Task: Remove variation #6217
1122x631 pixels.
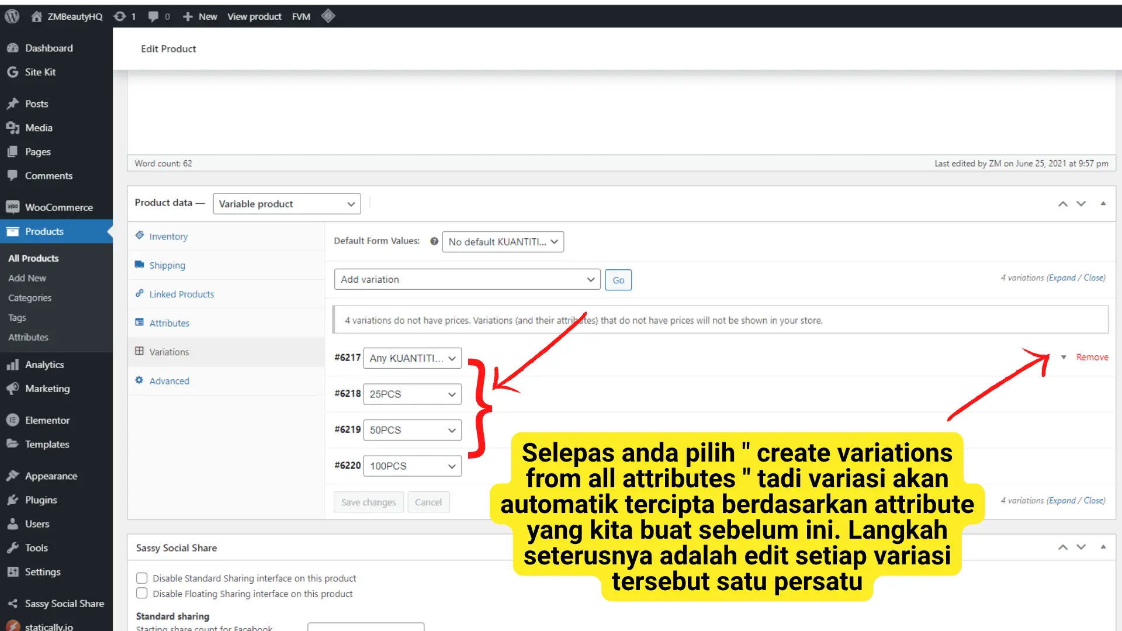Action: [1092, 357]
